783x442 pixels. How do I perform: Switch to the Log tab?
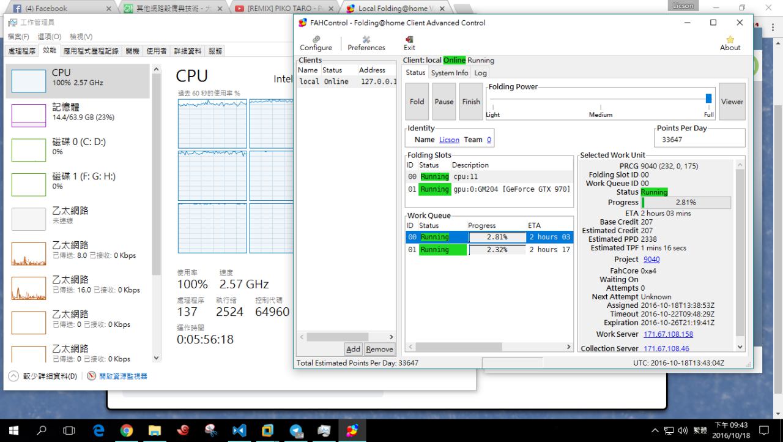pyautogui.click(x=481, y=73)
